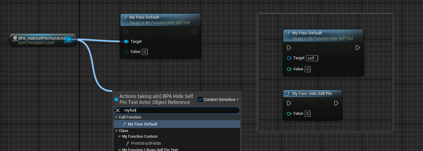Click the wired Target pin on My Func Default
This screenshot has height=151, width=423.
pyautogui.click(x=126, y=42)
